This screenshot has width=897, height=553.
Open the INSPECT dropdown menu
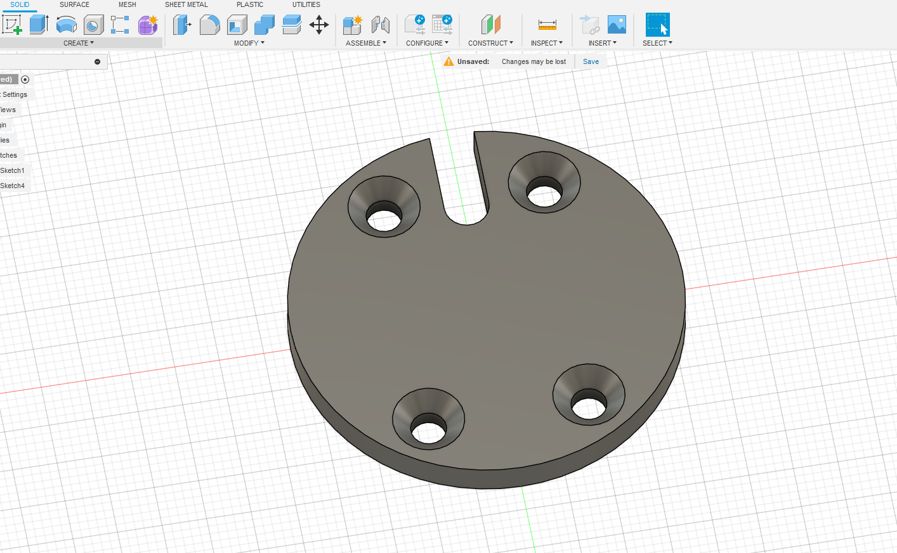pyautogui.click(x=547, y=43)
